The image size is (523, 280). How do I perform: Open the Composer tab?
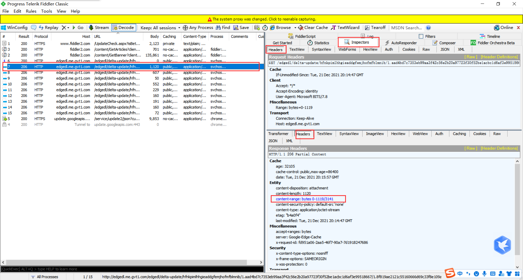tap(444, 43)
